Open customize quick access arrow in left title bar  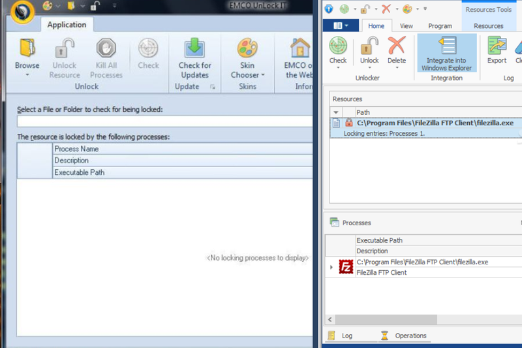coord(114,6)
